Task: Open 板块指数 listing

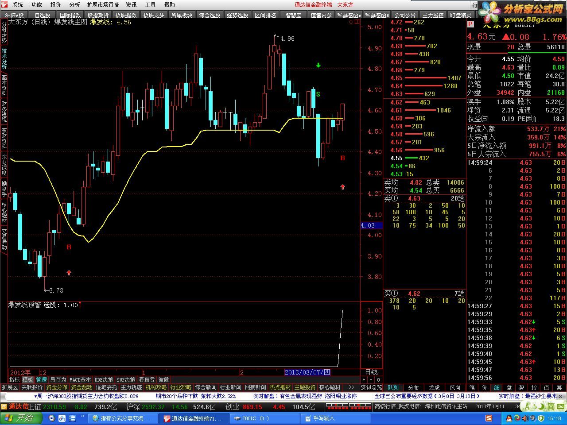Action: point(126,15)
